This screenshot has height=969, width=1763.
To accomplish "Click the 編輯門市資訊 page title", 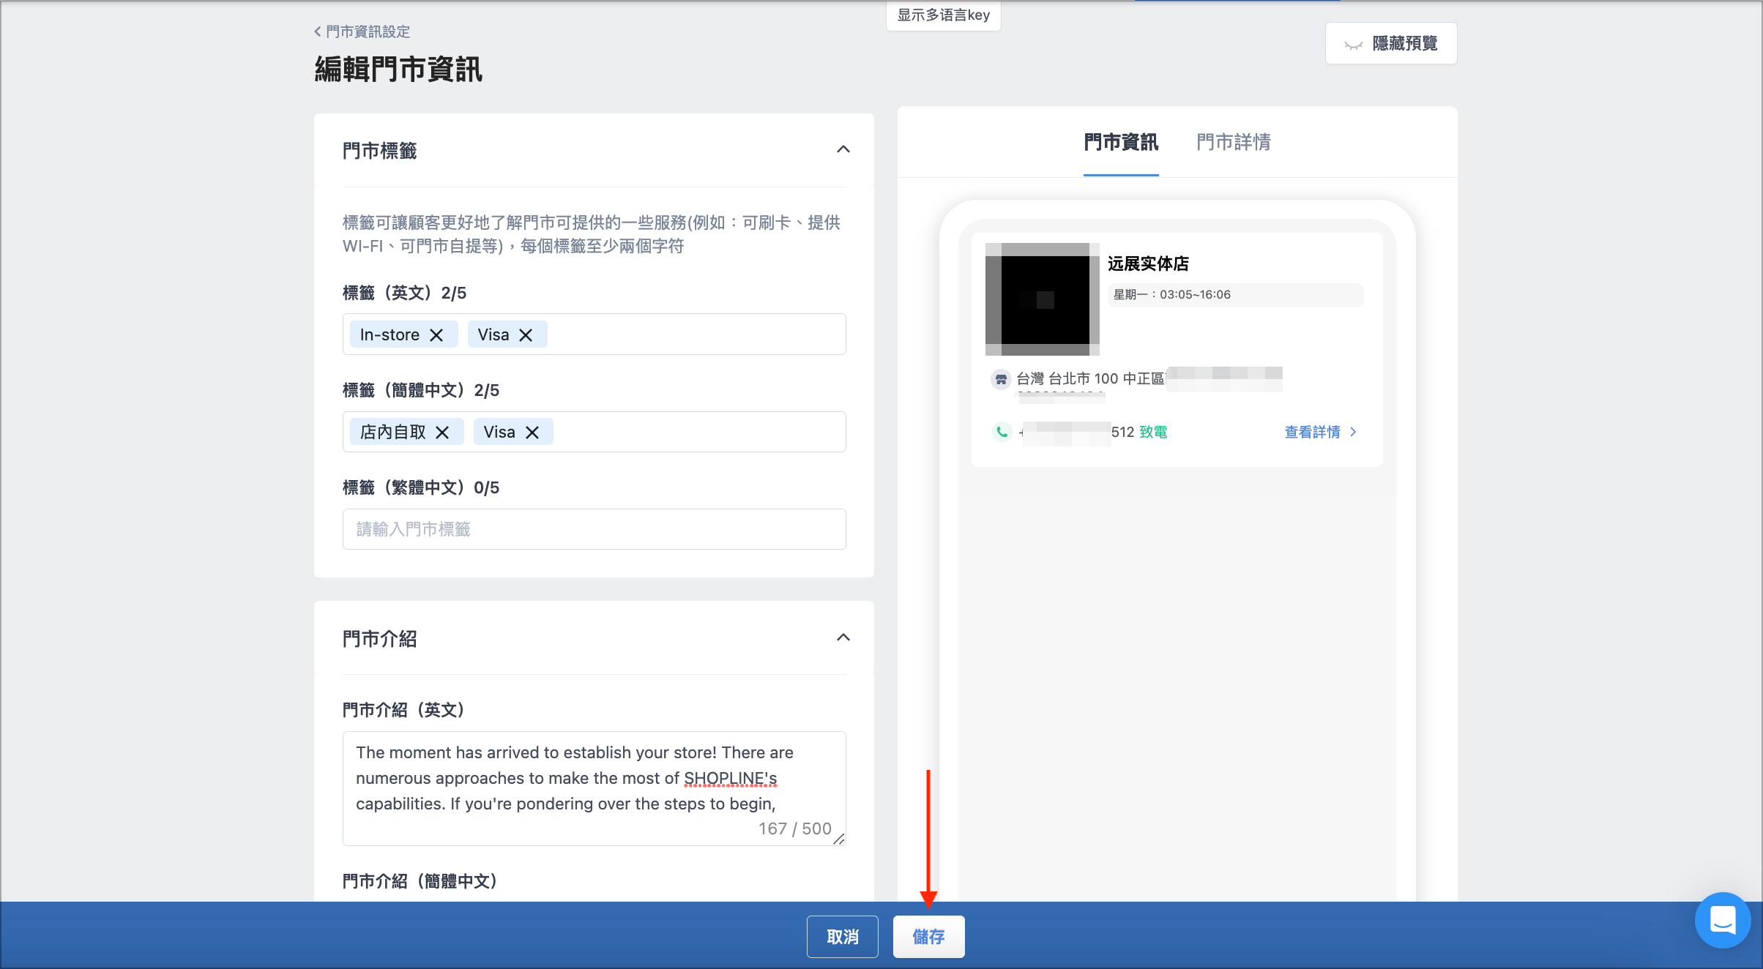I will pos(398,70).
